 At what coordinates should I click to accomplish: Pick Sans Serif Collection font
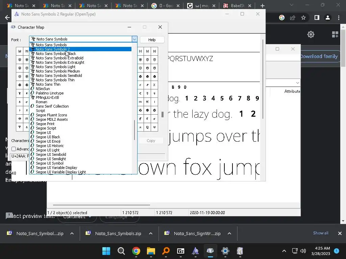point(80,106)
